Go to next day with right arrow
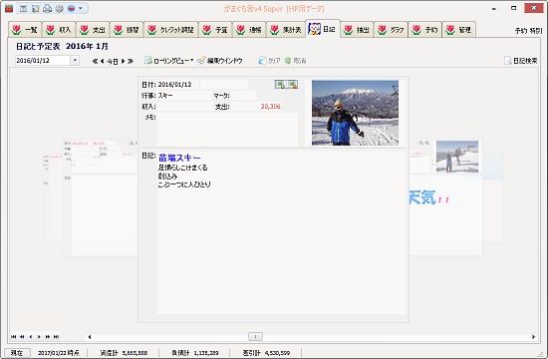 pyautogui.click(x=123, y=61)
